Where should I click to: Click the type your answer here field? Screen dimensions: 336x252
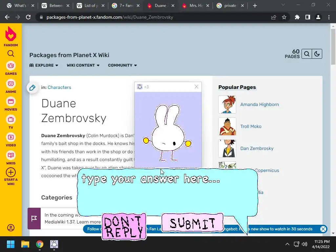[167, 192]
